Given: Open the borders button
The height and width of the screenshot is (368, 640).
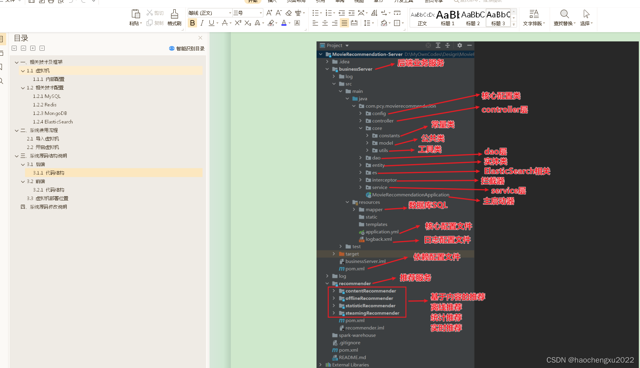Looking at the screenshot, I should click(397, 23).
